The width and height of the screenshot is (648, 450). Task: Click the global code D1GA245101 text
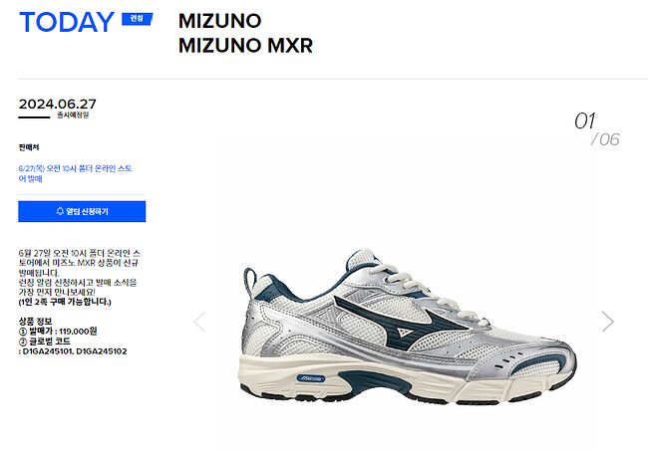click(x=48, y=351)
